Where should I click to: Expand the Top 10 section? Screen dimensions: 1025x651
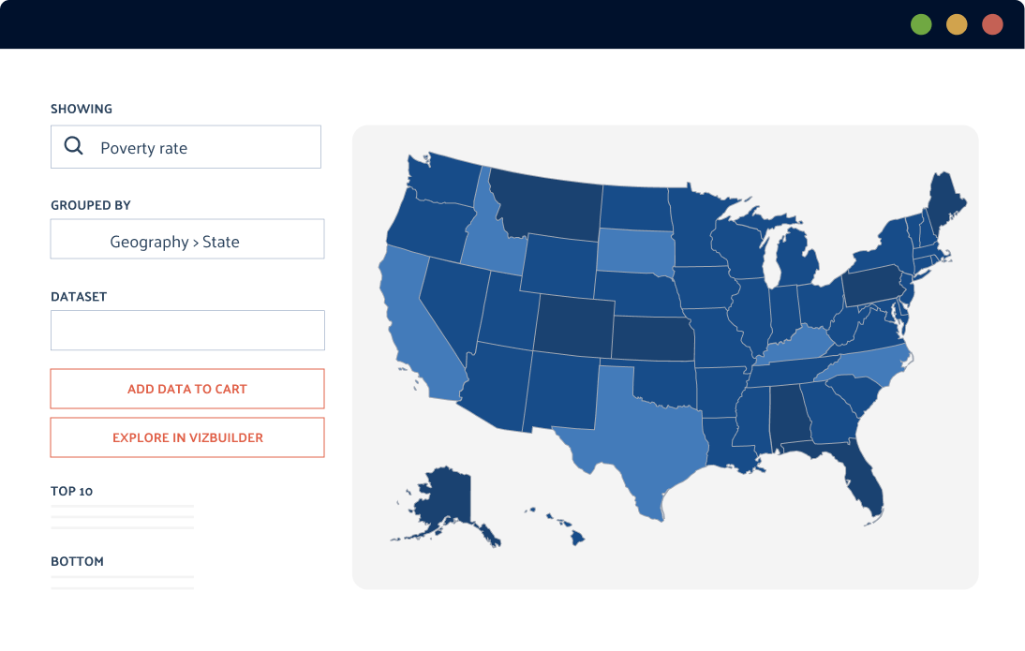coord(71,491)
